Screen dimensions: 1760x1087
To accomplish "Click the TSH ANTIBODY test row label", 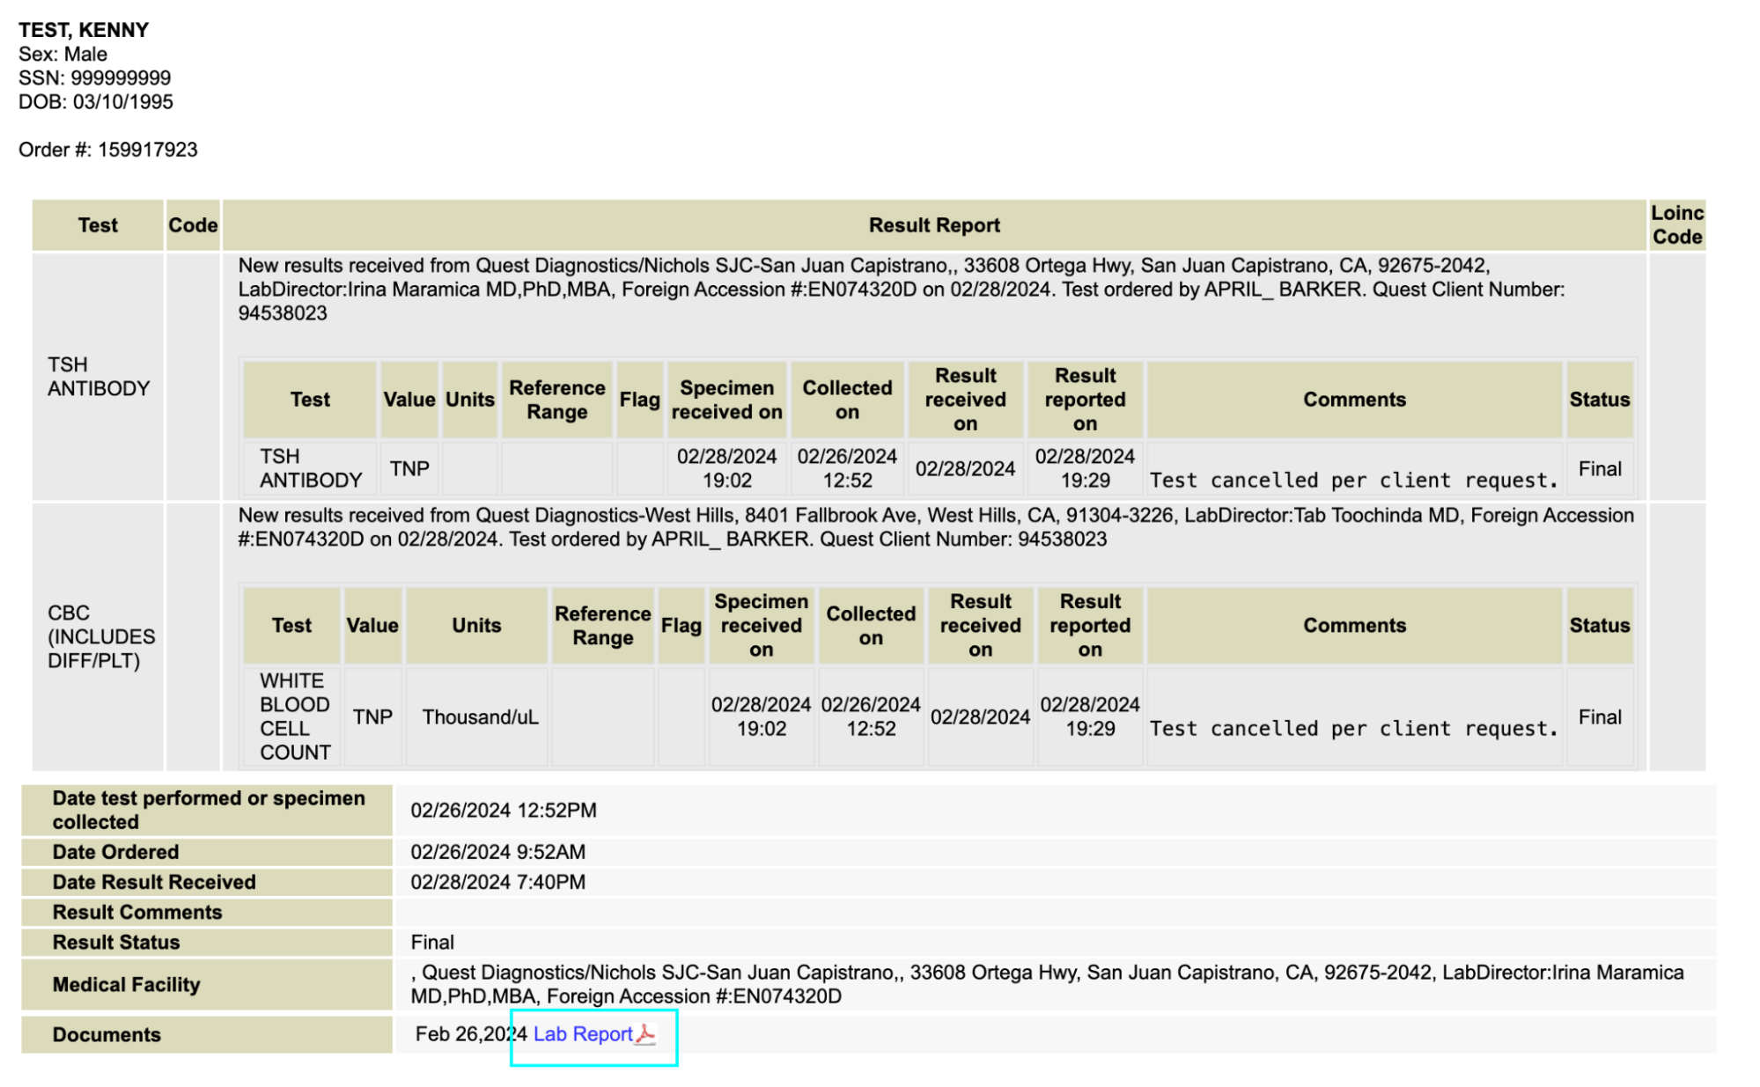I will (x=98, y=377).
